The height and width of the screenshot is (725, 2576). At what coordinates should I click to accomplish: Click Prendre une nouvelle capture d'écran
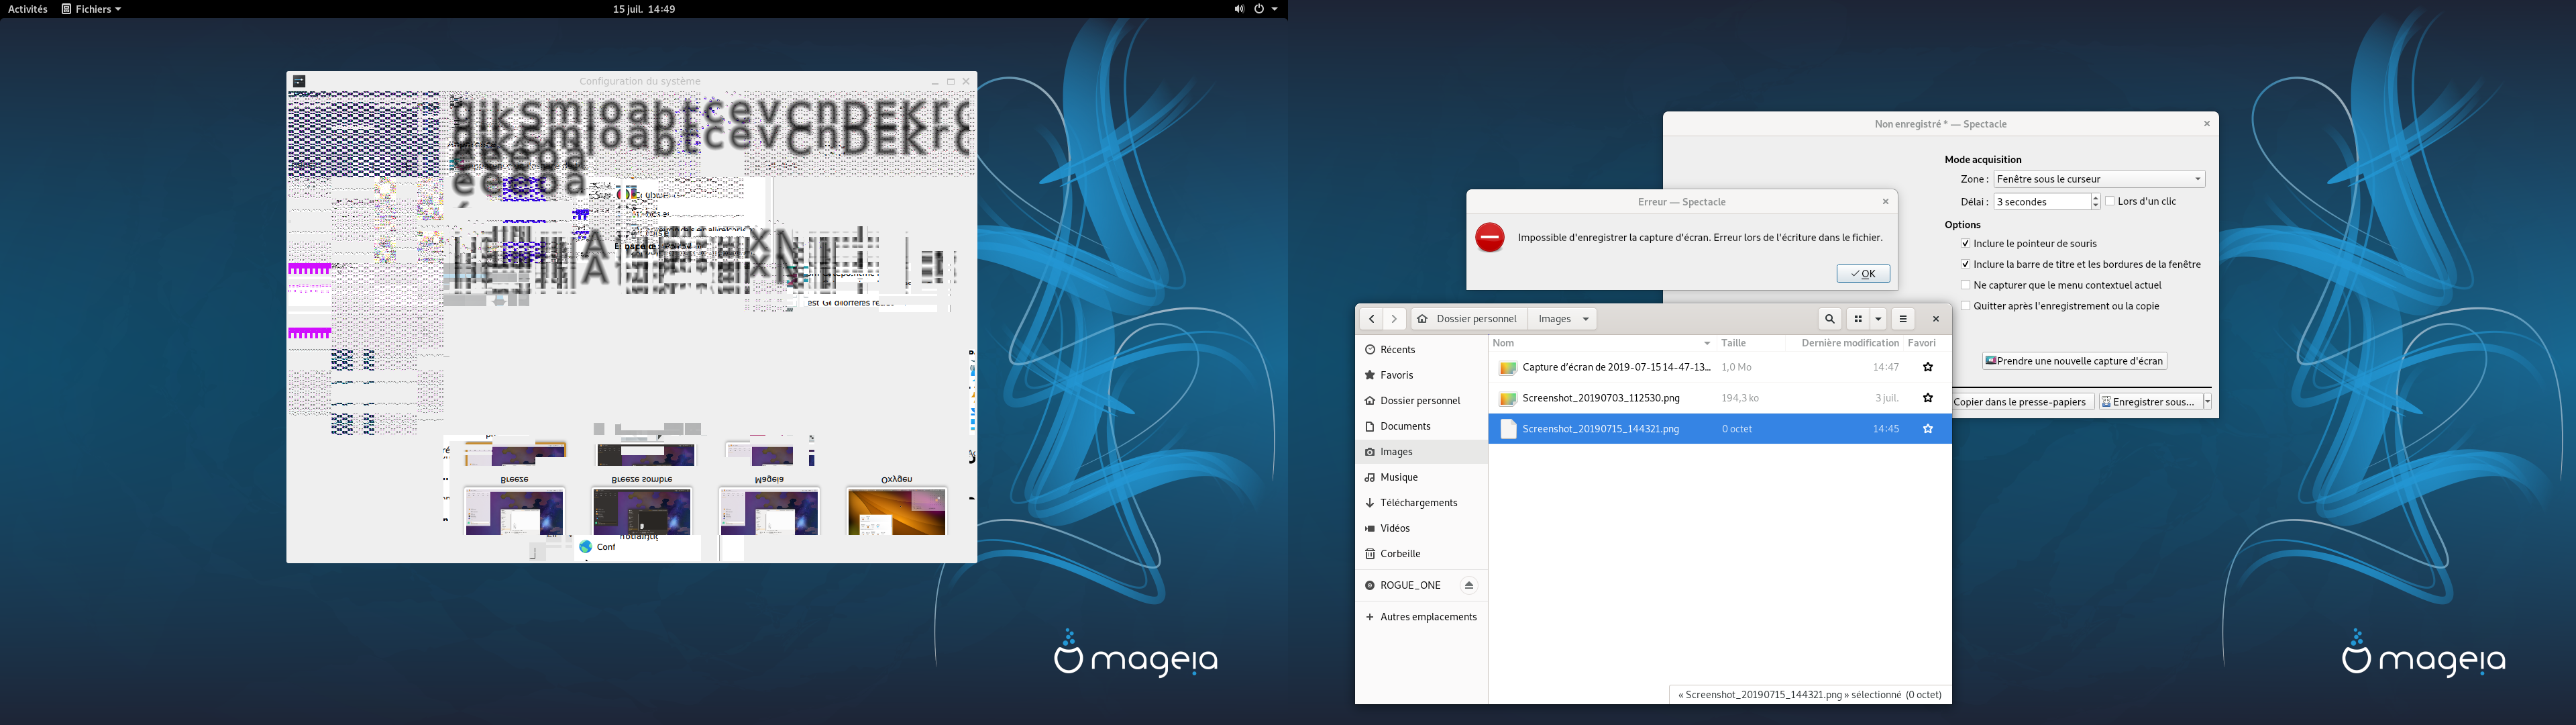point(2075,360)
